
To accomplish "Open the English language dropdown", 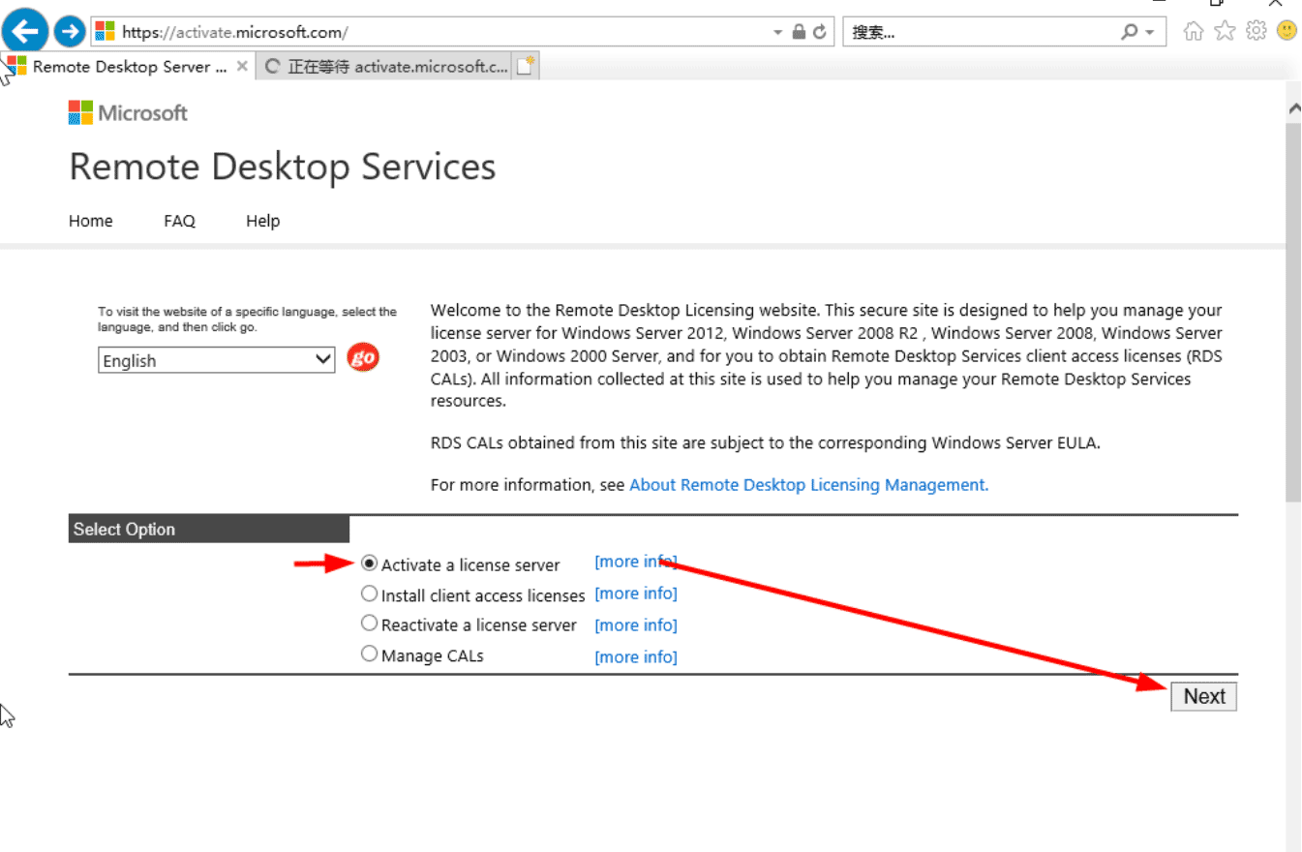I will coord(217,360).
